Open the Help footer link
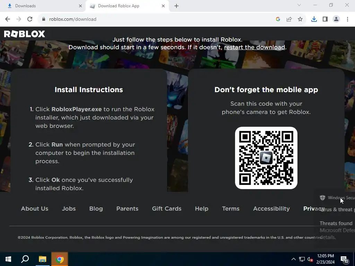Image resolution: width=355 pixels, height=266 pixels. click(x=202, y=209)
